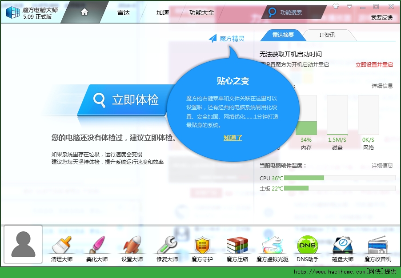
Task: Launch 美化大师 pink brush icon
Action: click(x=97, y=245)
